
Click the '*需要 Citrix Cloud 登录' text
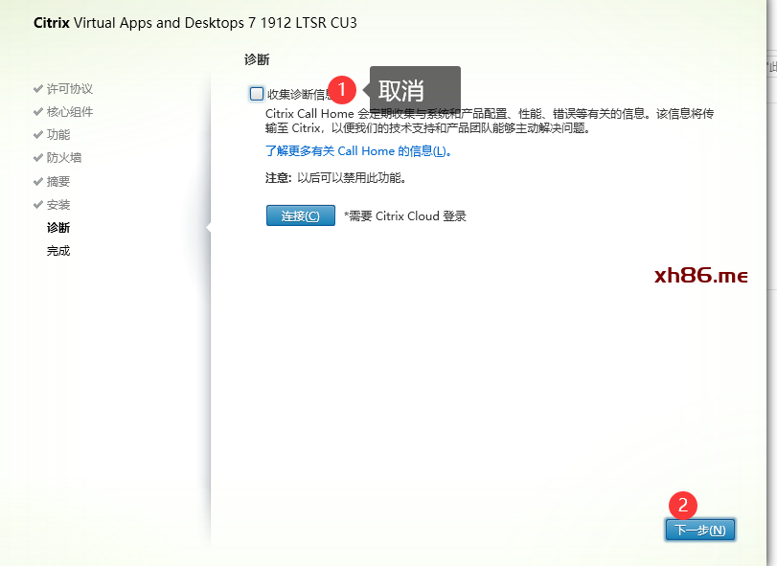coord(405,215)
